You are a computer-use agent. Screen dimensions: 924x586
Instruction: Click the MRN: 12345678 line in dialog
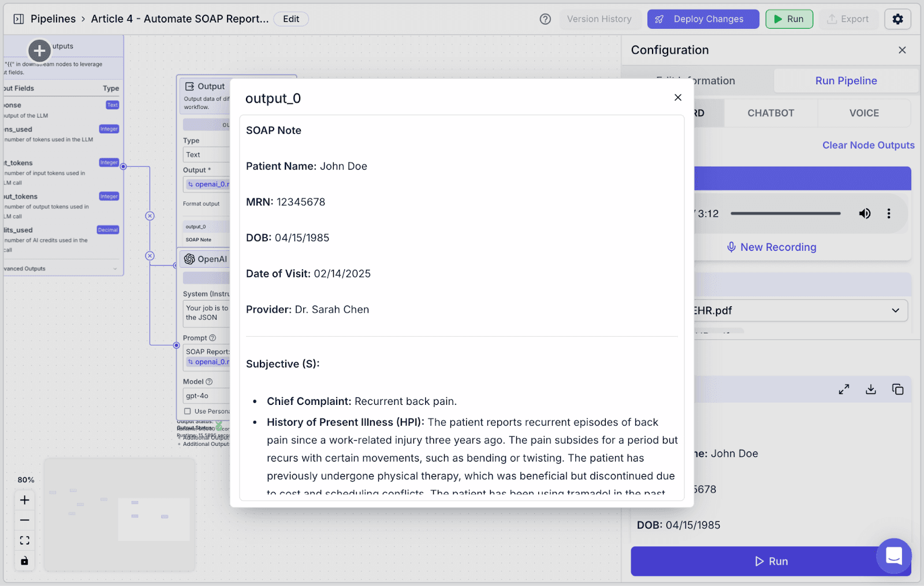pyautogui.click(x=285, y=202)
